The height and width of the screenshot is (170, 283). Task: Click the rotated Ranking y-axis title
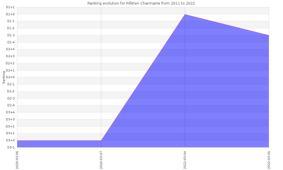(4, 77)
